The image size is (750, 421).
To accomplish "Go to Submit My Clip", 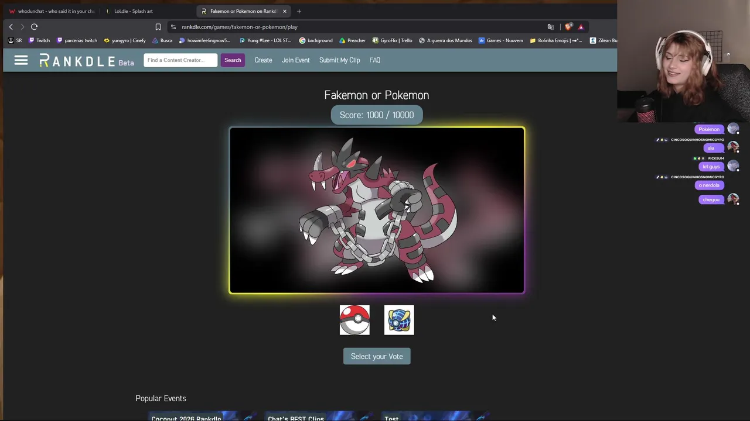I will [x=339, y=60].
